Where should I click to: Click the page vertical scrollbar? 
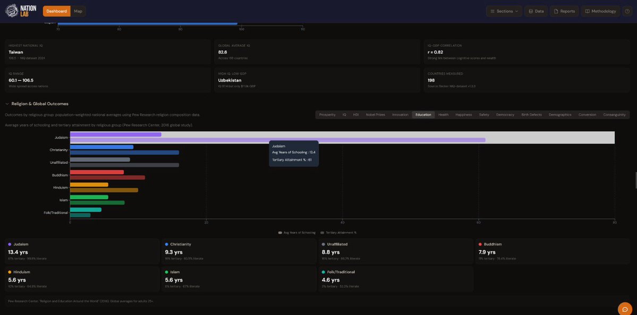pyautogui.click(x=636, y=180)
